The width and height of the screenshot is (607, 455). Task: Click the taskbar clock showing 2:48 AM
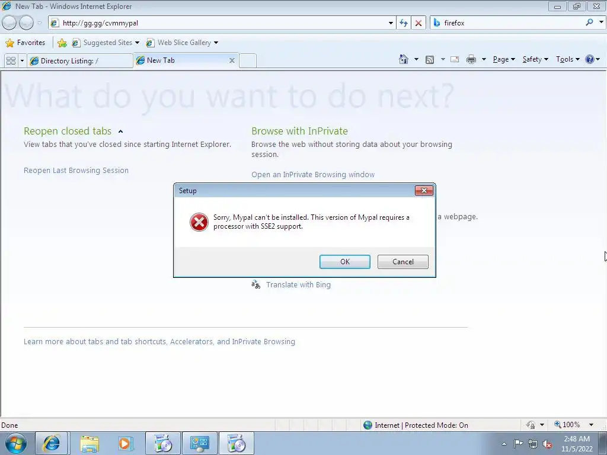577,444
